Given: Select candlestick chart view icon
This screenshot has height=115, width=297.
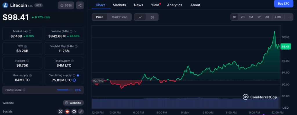Looking at the screenshot, I should click(152, 17).
